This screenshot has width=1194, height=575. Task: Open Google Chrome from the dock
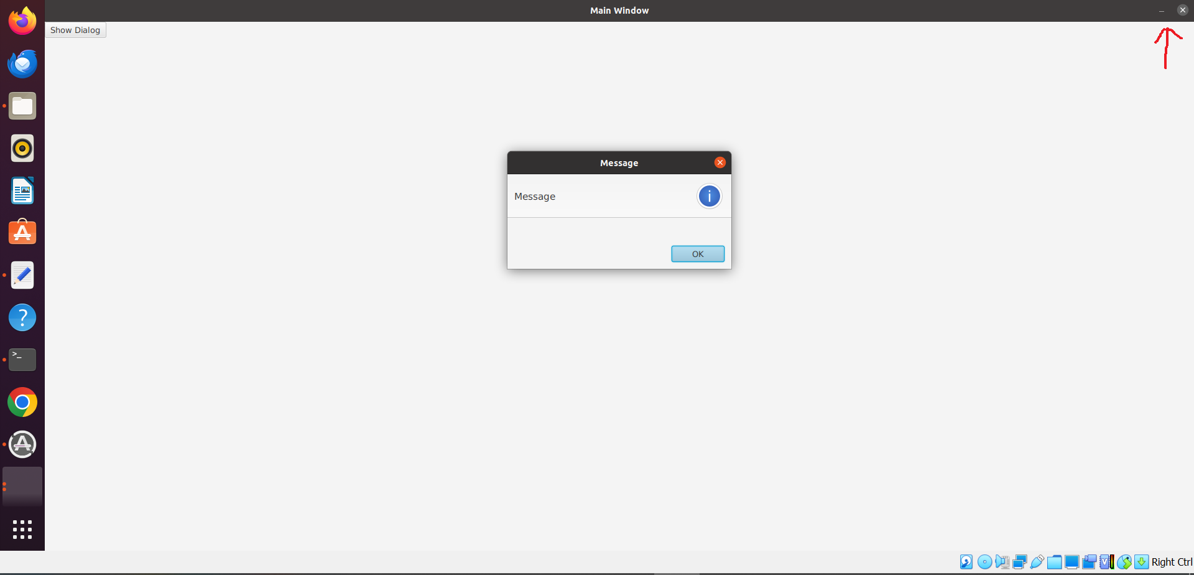[22, 402]
